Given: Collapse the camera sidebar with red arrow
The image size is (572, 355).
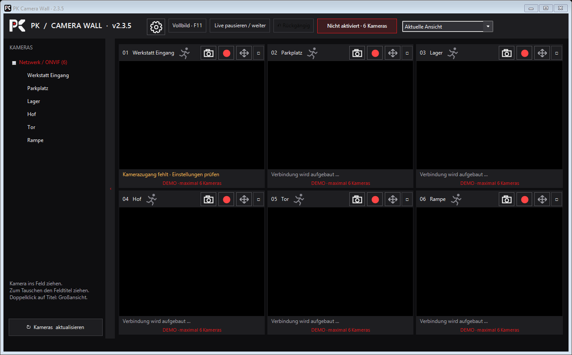Looking at the screenshot, I should point(110,189).
